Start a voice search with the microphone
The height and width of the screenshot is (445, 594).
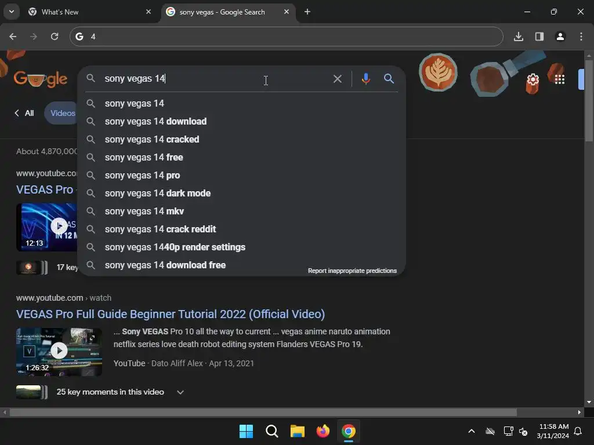[x=365, y=79]
